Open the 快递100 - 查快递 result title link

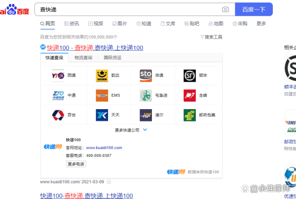[95, 48]
